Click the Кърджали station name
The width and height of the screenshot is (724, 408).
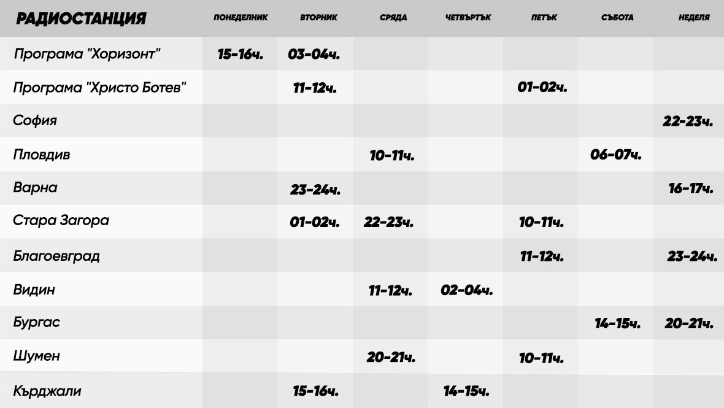tap(47, 391)
